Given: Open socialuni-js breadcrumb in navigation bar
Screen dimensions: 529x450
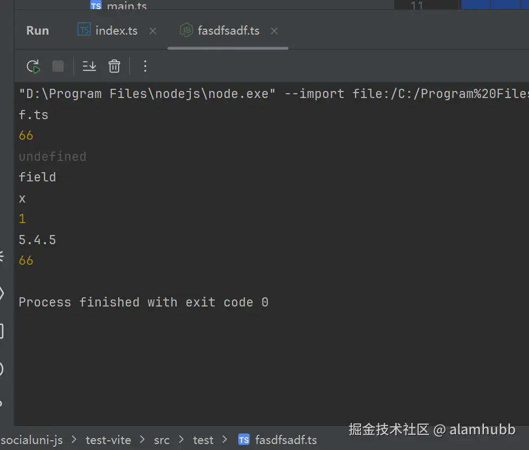Looking at the screenshot, I should (31, 440).
